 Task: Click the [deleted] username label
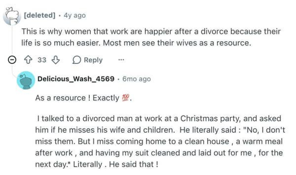(40, 15)
